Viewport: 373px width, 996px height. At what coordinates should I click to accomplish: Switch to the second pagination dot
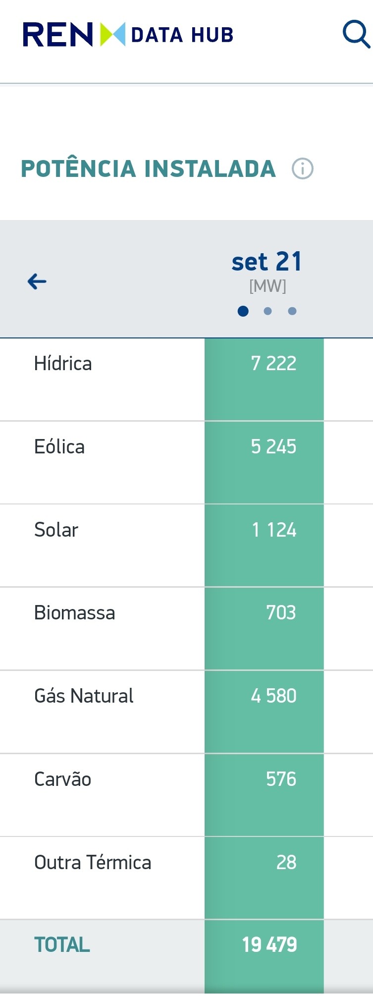click(x=267, y=311)
